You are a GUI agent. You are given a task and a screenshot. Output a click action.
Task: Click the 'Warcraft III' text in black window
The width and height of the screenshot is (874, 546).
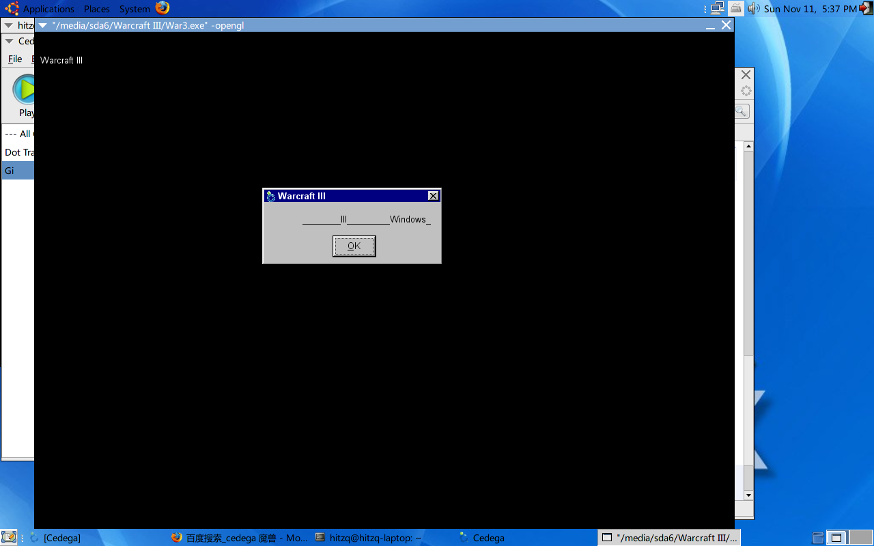tap(61, 60)
